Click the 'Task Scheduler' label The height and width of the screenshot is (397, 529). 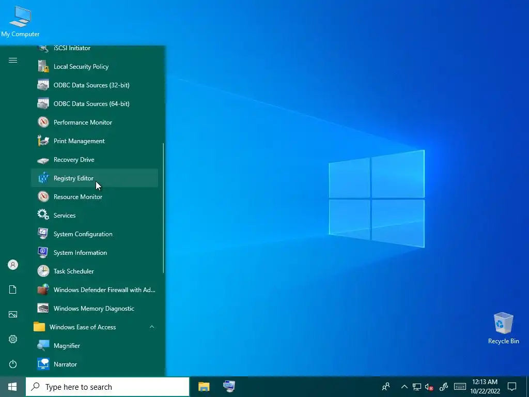coord(74,271)
